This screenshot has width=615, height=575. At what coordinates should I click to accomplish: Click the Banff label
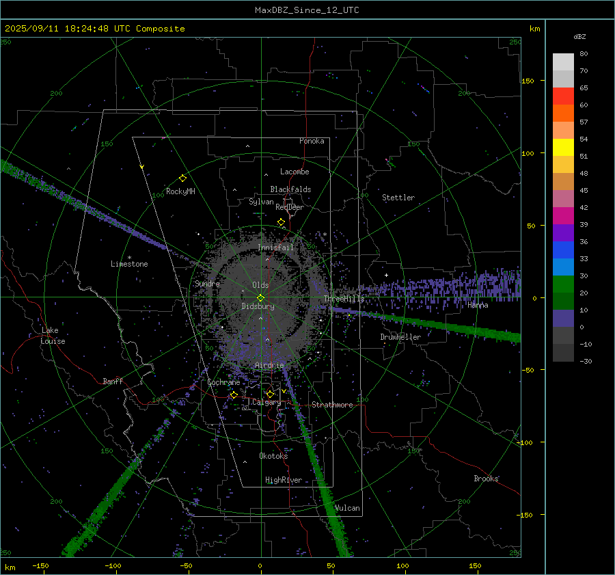(113, 381)
